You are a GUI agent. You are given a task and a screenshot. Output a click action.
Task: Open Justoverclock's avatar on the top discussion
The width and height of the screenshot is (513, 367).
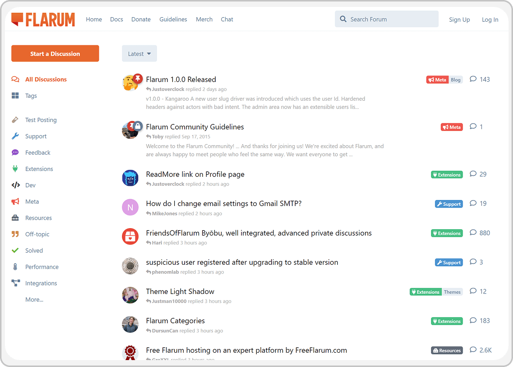(x=130, y=83)
